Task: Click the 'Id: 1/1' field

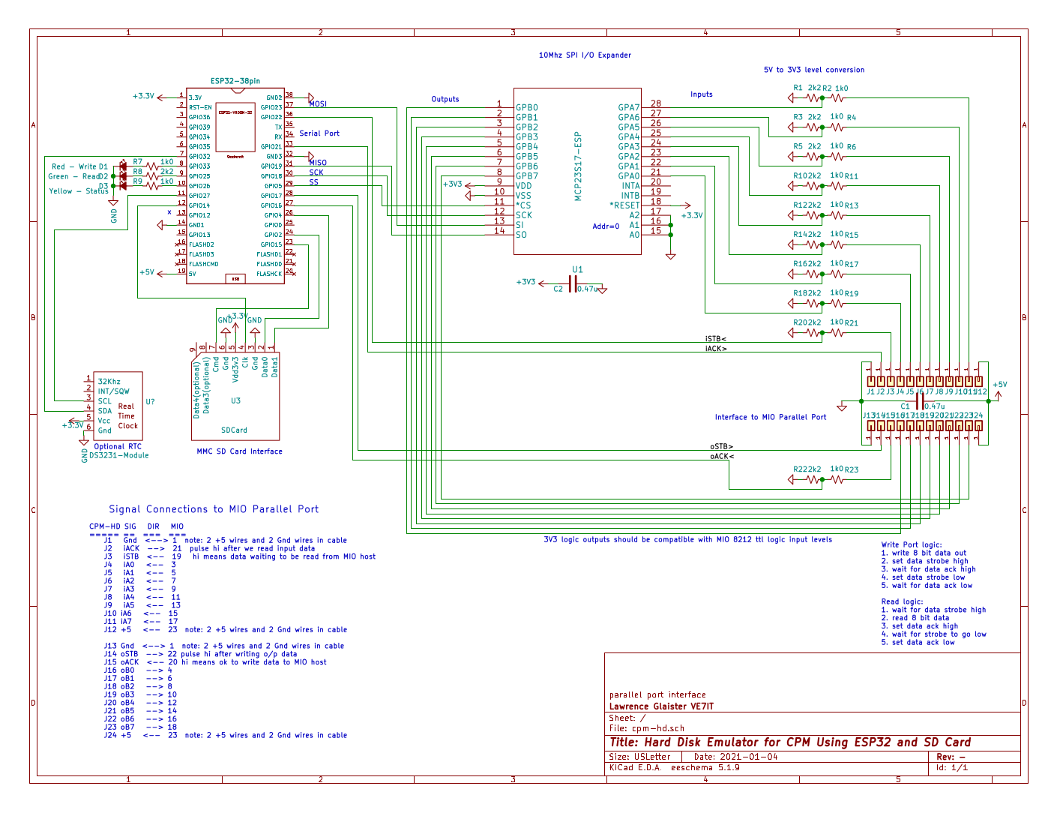Action: 952,767
